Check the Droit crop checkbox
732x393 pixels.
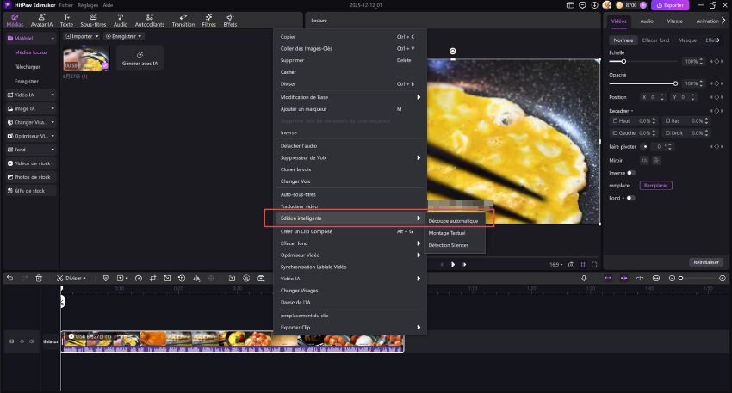[x=667, y=133]
